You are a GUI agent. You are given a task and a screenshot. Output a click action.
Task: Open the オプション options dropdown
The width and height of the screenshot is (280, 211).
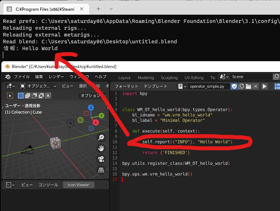(92, 96)
